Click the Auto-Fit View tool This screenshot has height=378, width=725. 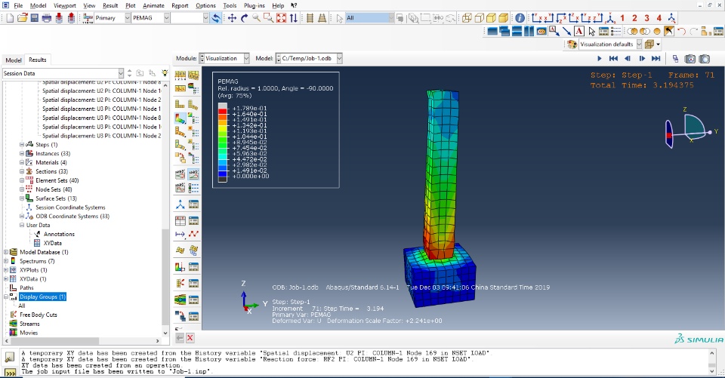281,18
